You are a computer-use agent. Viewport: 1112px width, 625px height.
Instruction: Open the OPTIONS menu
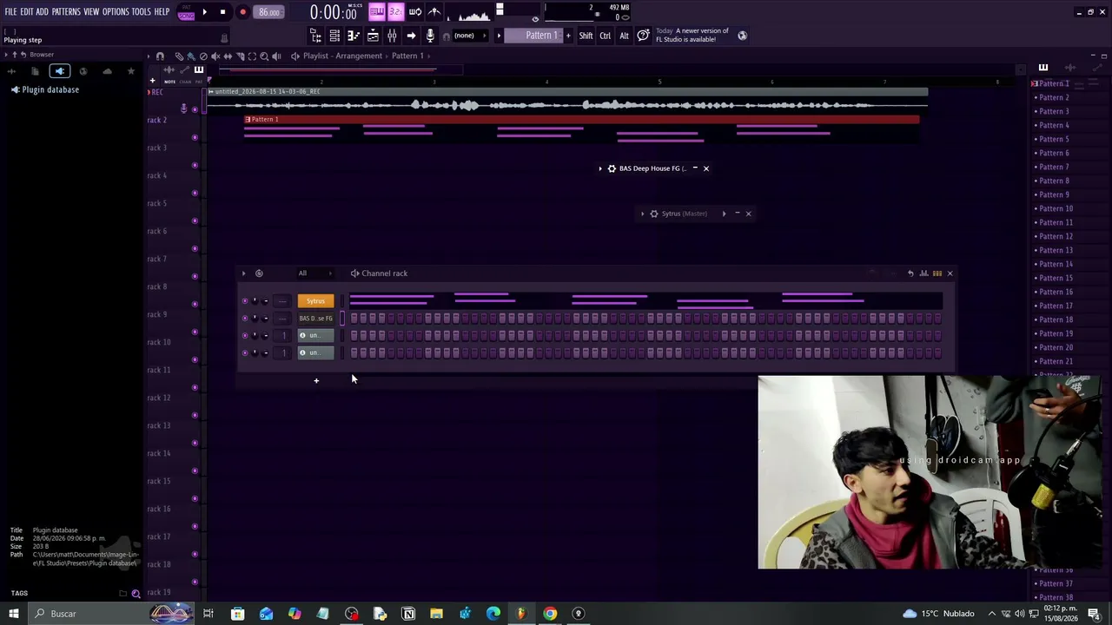click(x=116, y=12)
